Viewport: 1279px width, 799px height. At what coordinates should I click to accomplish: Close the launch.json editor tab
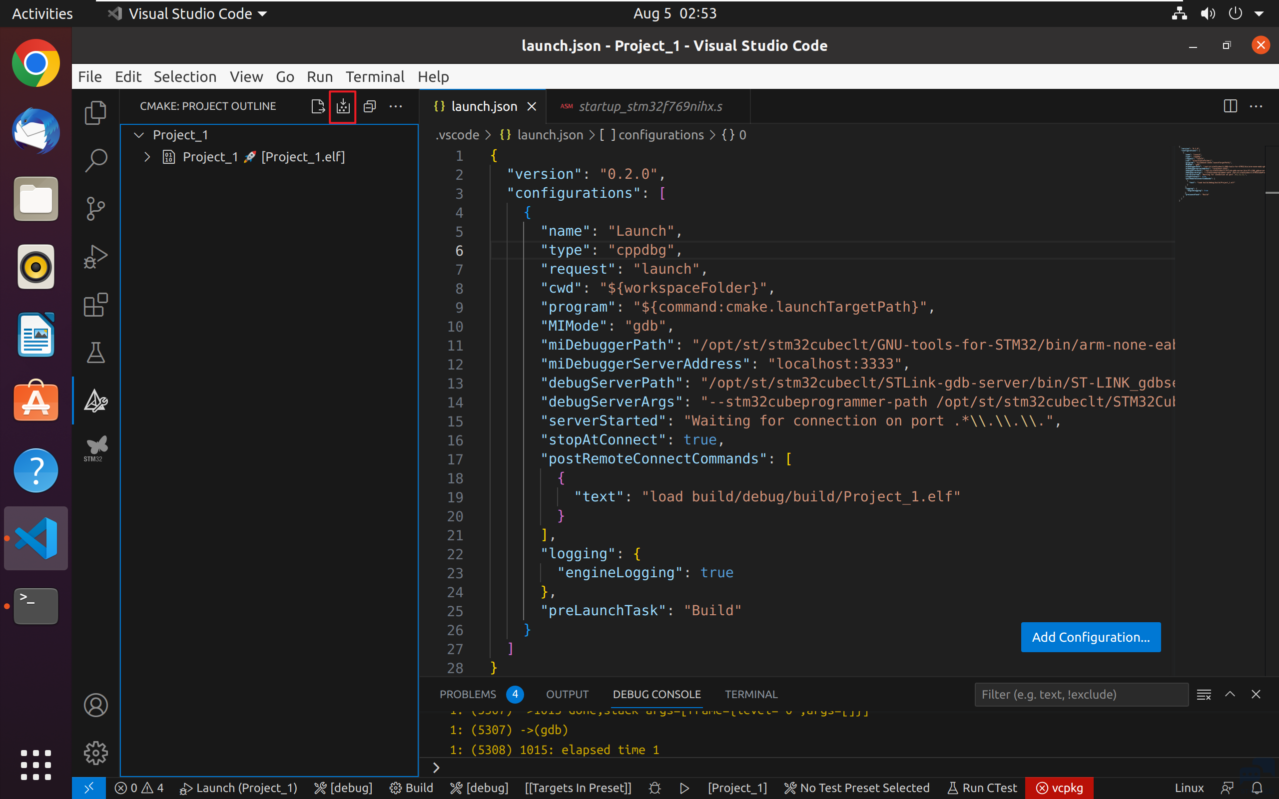[532, 106]
